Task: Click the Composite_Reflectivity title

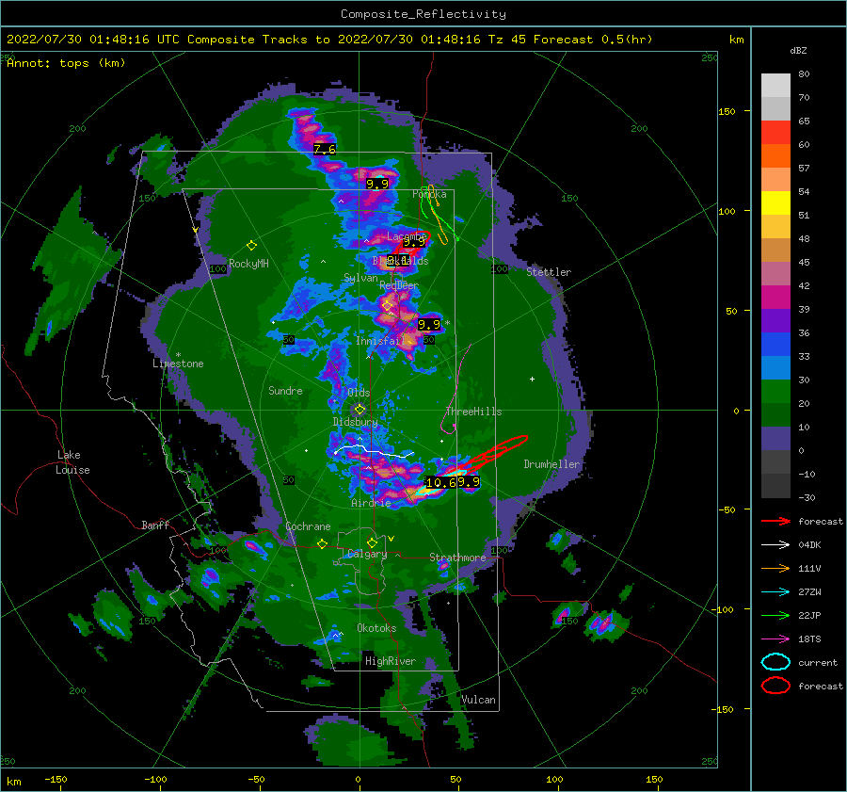Action: 423,14
